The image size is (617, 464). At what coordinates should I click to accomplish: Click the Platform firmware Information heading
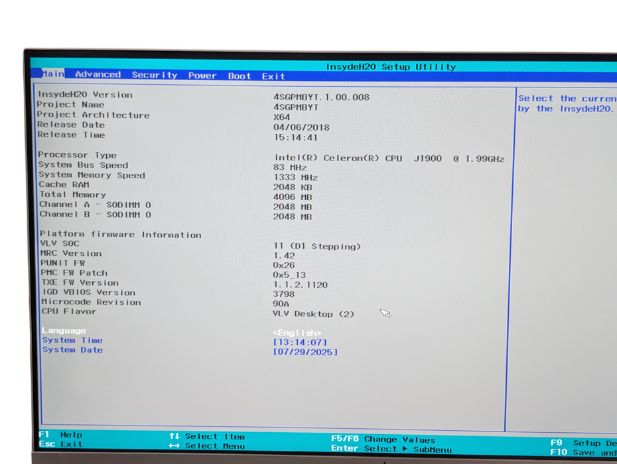point(120,235)
